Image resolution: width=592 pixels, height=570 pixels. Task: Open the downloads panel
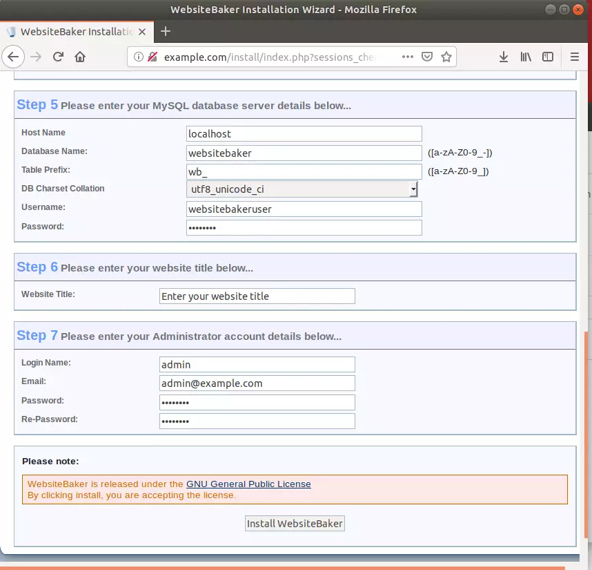pos(503,57)
